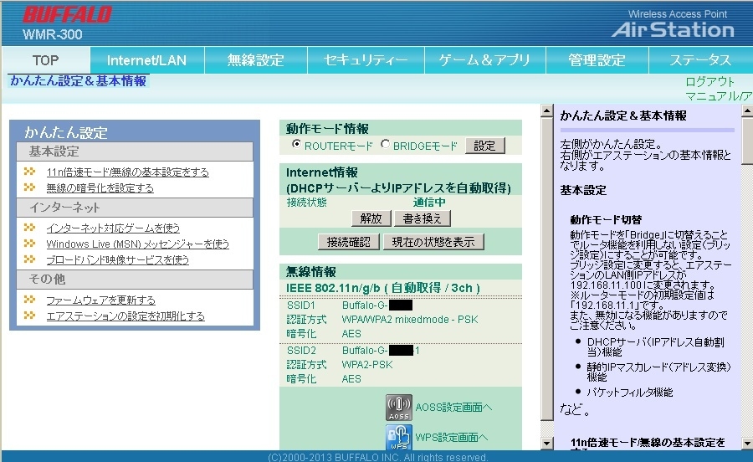The image size is (753, 462).
Task: Click the IEEE 802.11n/g/b heading text
Action: 382,288
